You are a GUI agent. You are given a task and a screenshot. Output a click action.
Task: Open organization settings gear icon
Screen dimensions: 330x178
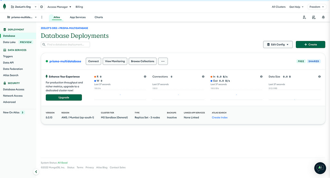click(42, 7)
